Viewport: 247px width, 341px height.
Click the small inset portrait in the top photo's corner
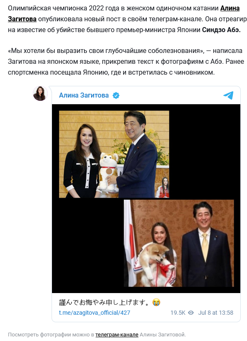click(x=162, y=187)
